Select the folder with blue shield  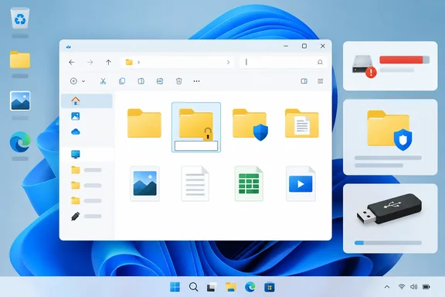[250, 125]
